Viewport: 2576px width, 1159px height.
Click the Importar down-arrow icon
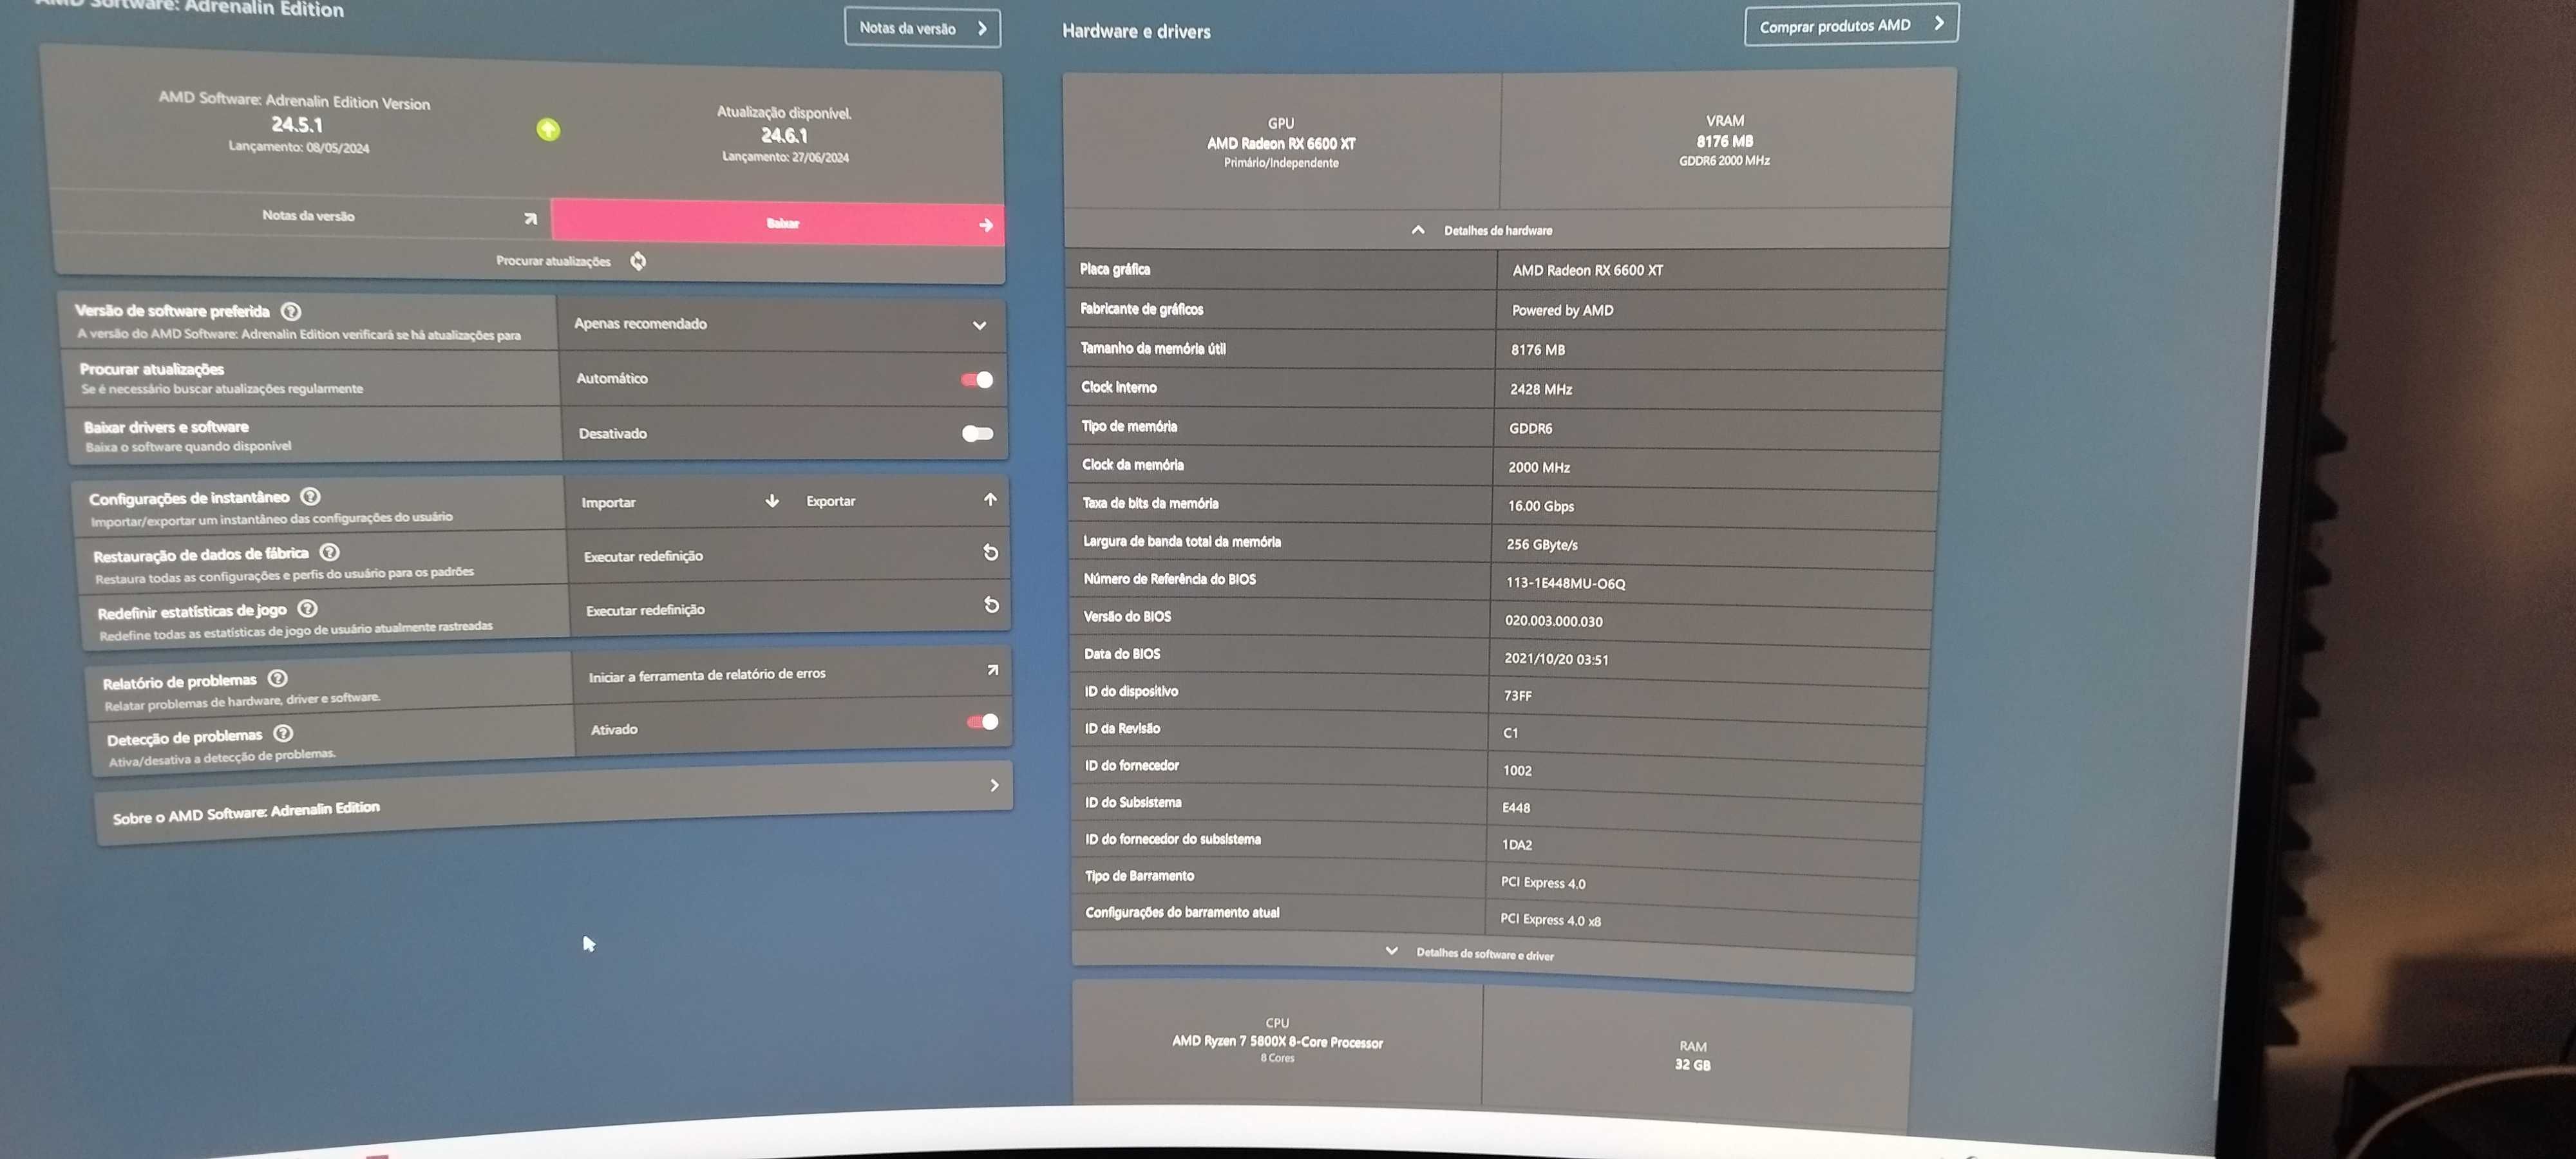coord(772,500)
